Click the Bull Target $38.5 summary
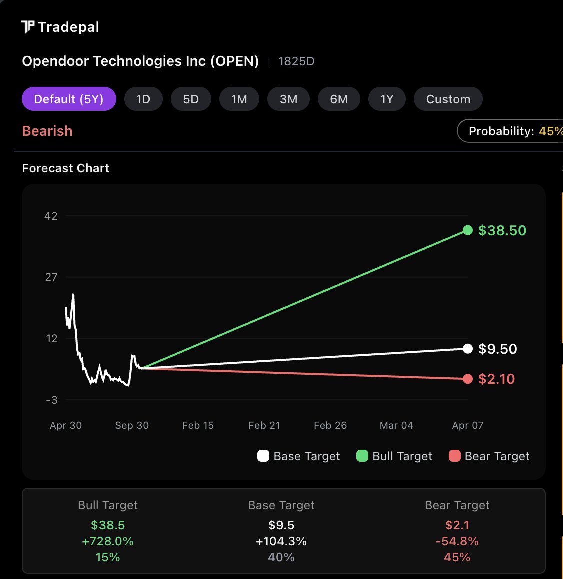 [x=108, y=525]
